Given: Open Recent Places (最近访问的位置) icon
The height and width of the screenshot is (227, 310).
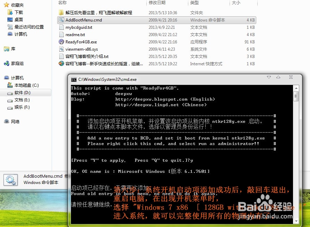Looking at the screenshot, I should 10,27.
